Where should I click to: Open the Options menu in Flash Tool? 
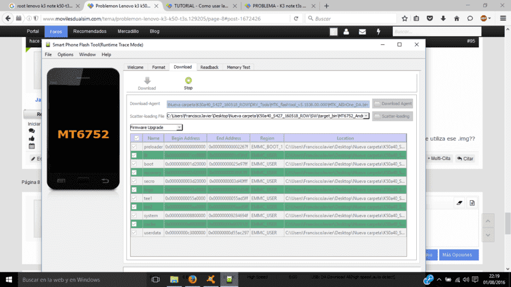click(x=65, y=54)
